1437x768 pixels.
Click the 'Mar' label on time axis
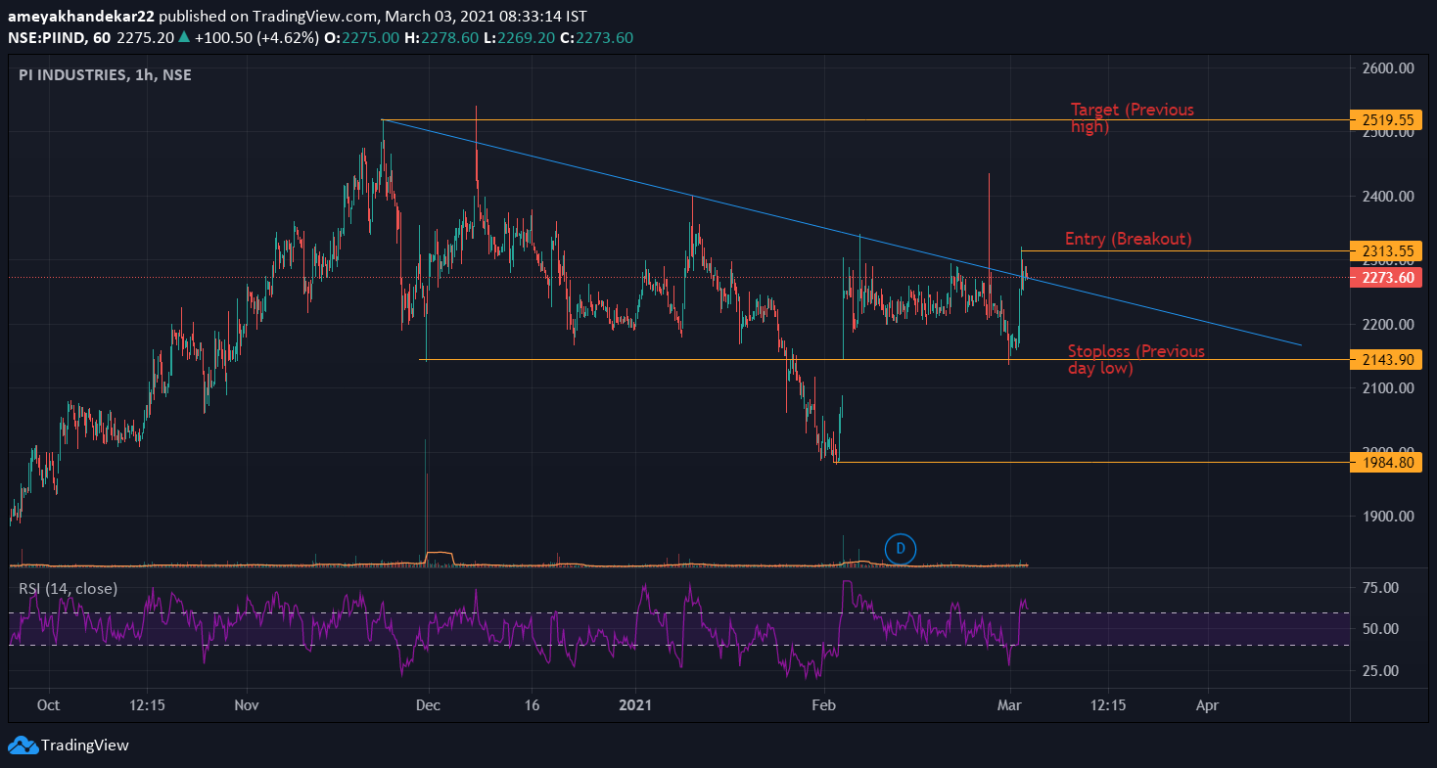coord(1007,704)
